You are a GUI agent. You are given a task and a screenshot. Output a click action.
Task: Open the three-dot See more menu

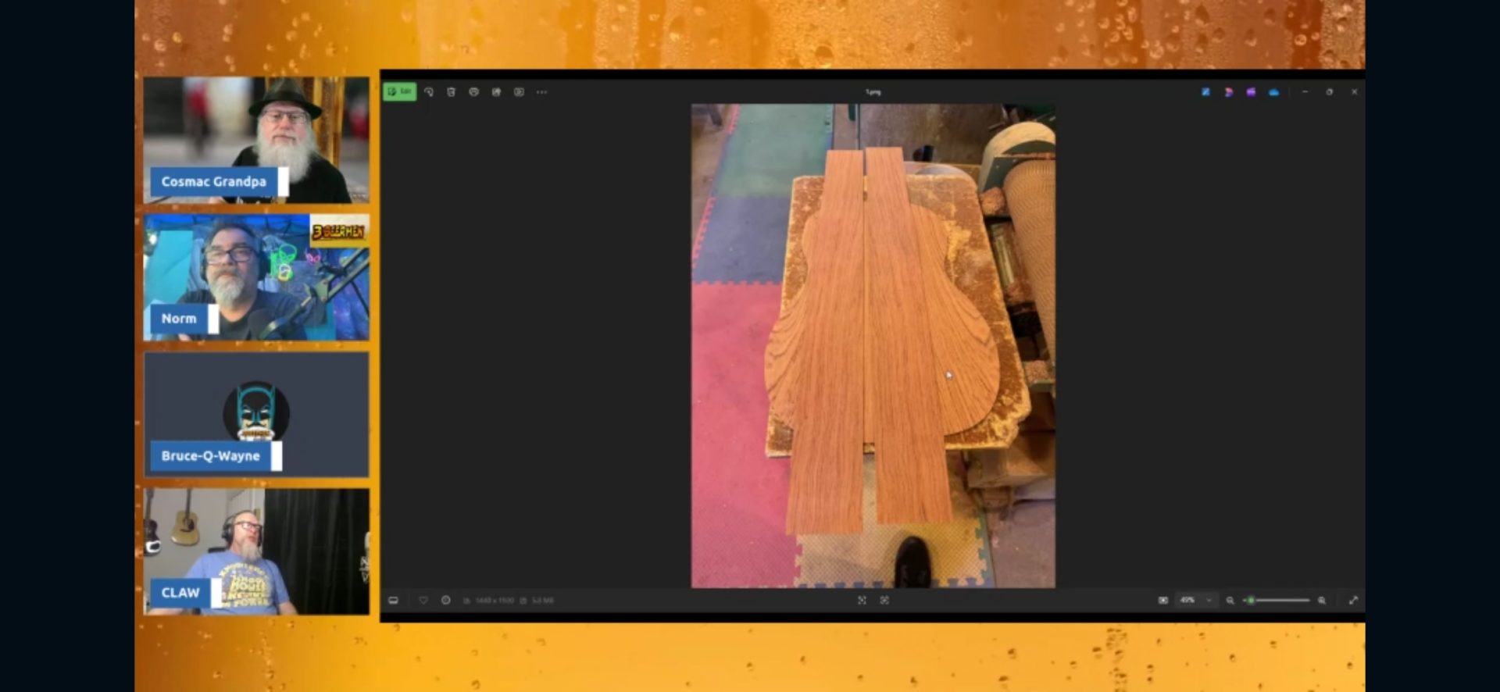[x=541, y=92]
